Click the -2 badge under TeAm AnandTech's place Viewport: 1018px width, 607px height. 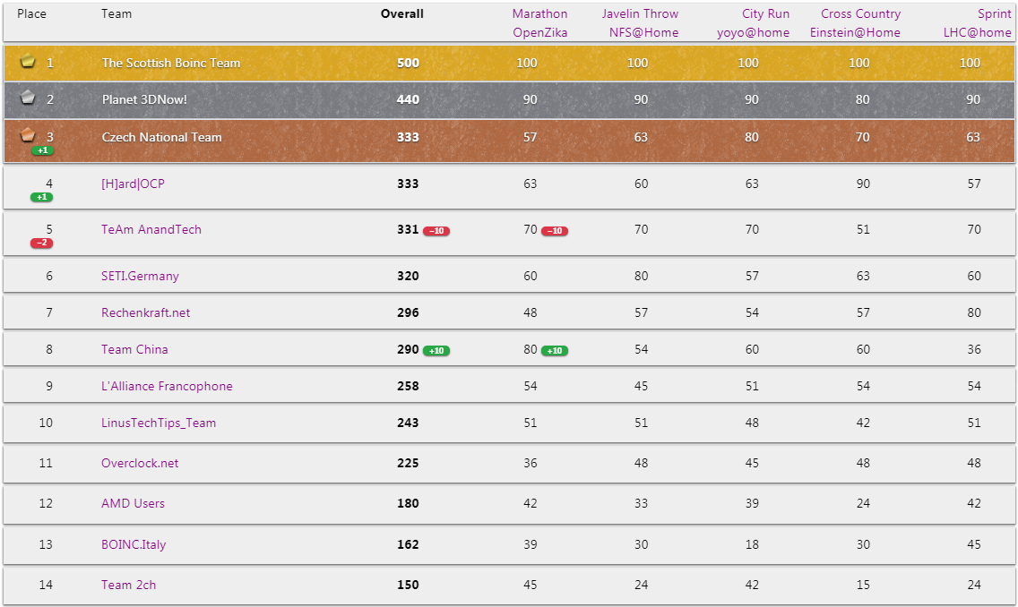41,244
